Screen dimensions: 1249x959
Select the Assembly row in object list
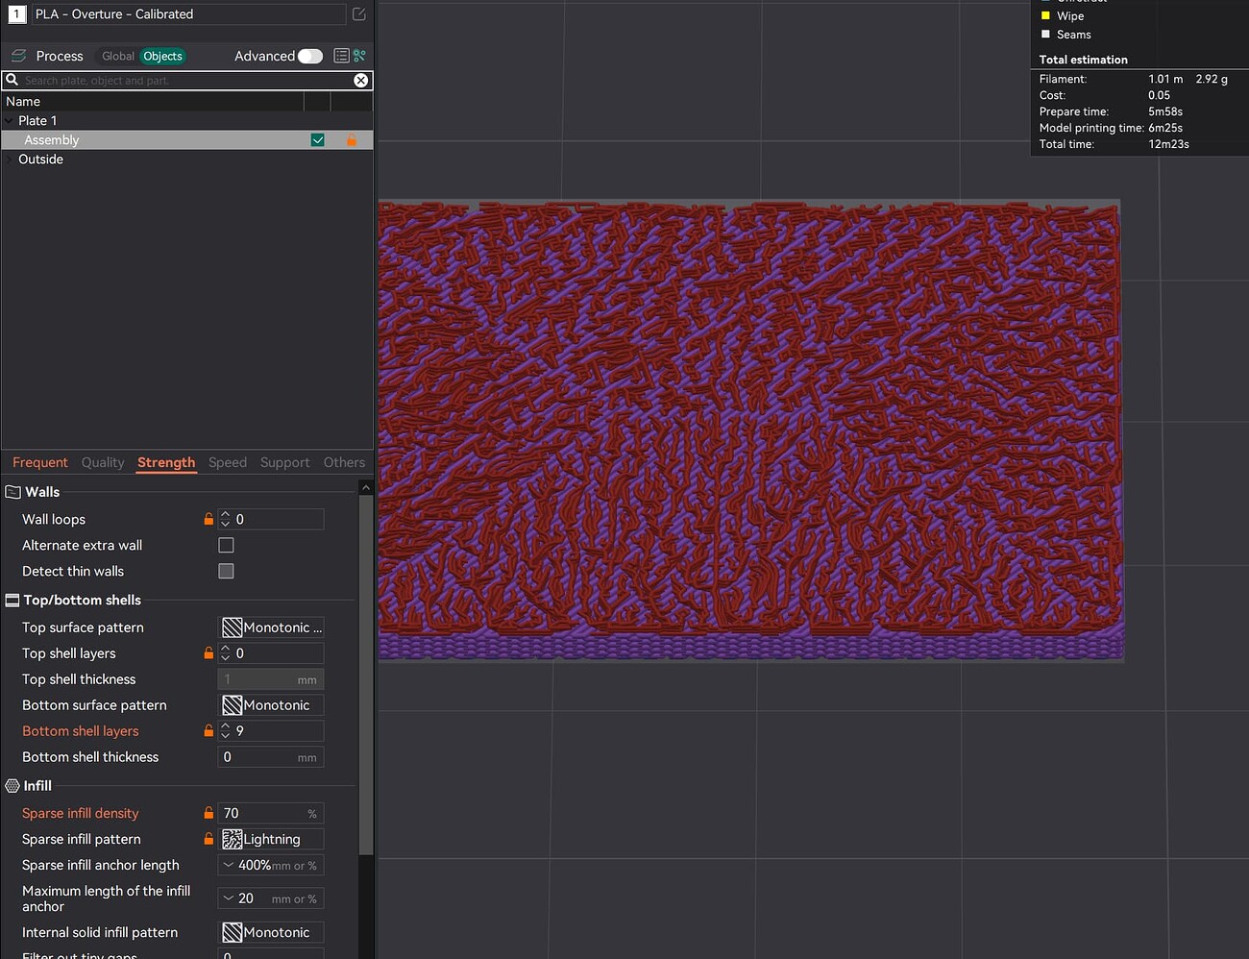point(187,140)
